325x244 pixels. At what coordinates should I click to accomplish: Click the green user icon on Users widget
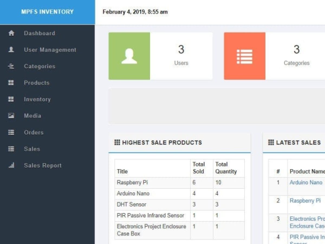pos(129,56)
